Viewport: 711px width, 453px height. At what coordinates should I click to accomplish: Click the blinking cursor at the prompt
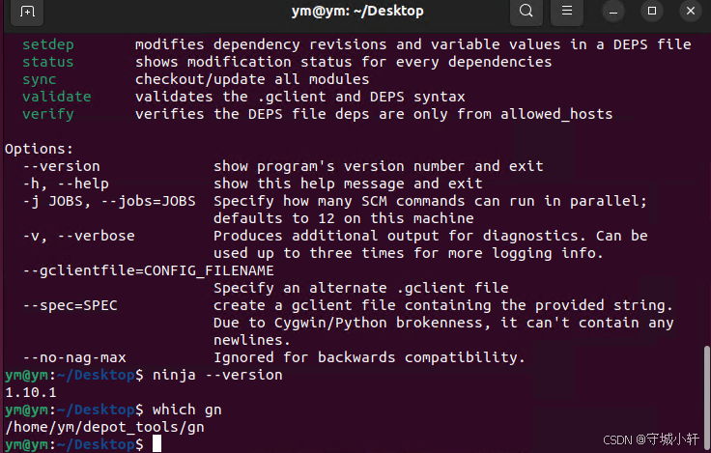pyautogui.click(x=156, y=443)
